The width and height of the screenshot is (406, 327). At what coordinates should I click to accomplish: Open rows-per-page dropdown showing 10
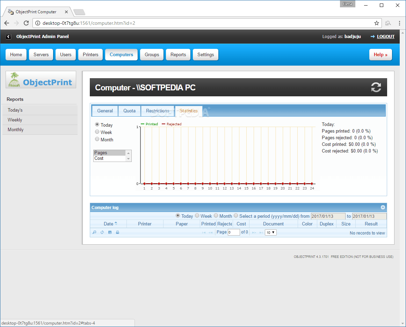coord(271,232)
